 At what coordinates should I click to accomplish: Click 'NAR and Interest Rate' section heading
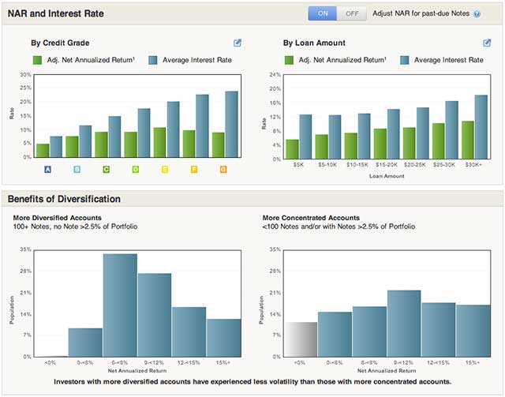click(56, 13)
